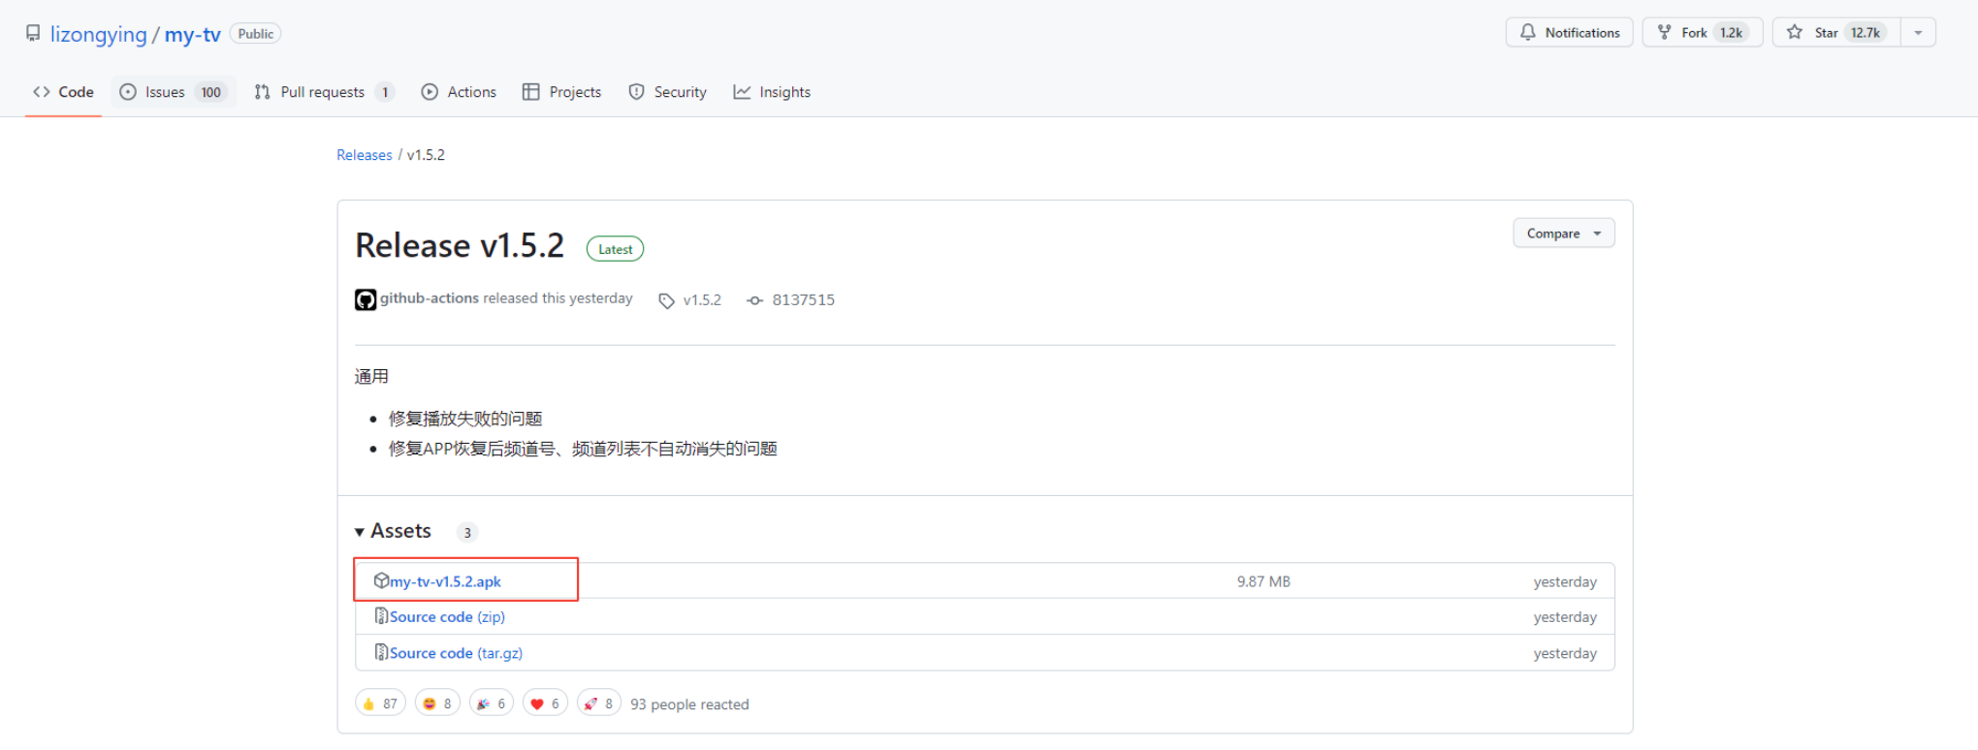Click the pull requests count badge 1
Image resolution: width=1978 pixels, height=750 pixels.
tap(385, 92)
